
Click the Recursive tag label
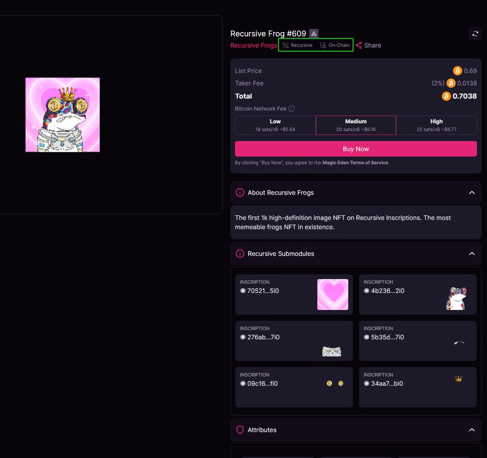coord(302,45)
